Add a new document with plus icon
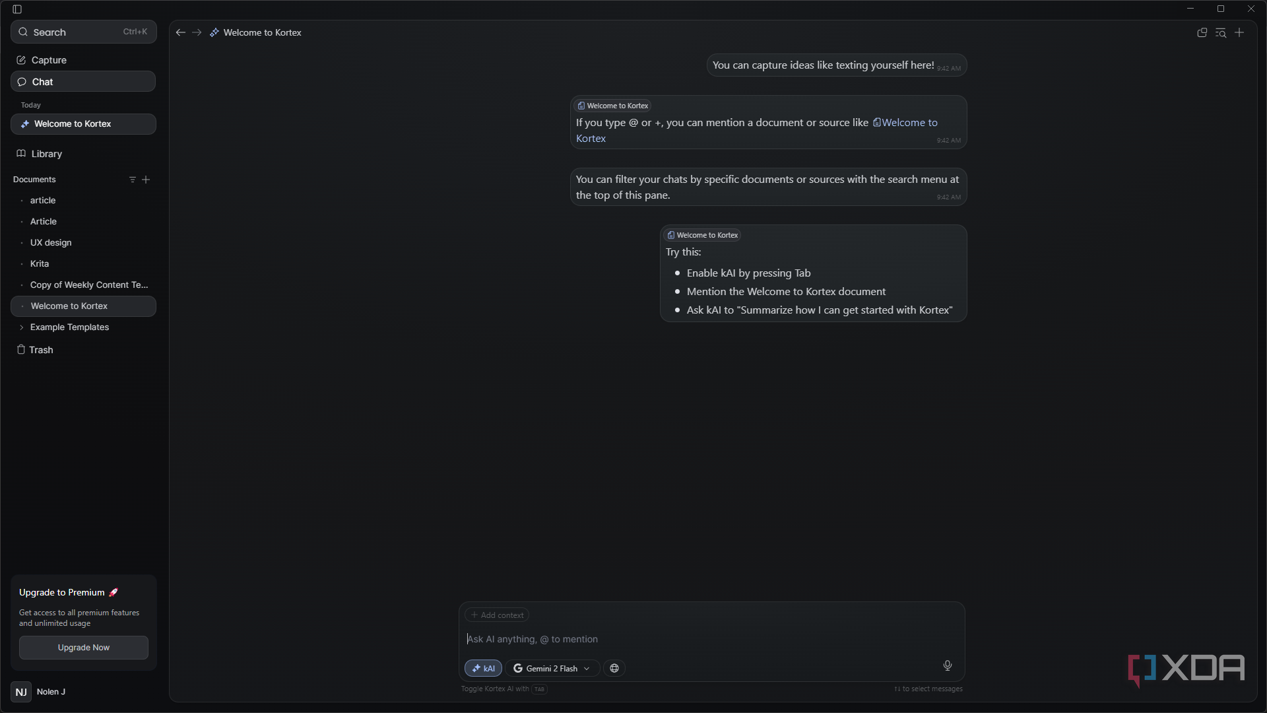This screenshot has height=713, width=1267. pos(146,180)
